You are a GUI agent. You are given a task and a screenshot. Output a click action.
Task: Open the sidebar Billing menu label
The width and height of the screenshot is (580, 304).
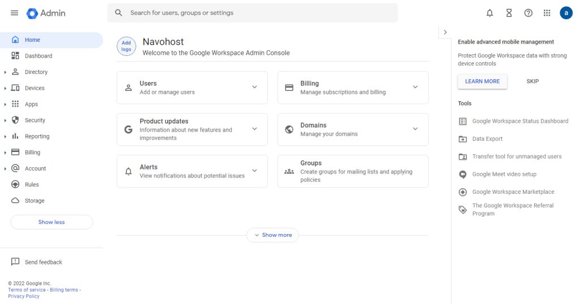pyautogui.click(x=32, y=153)
